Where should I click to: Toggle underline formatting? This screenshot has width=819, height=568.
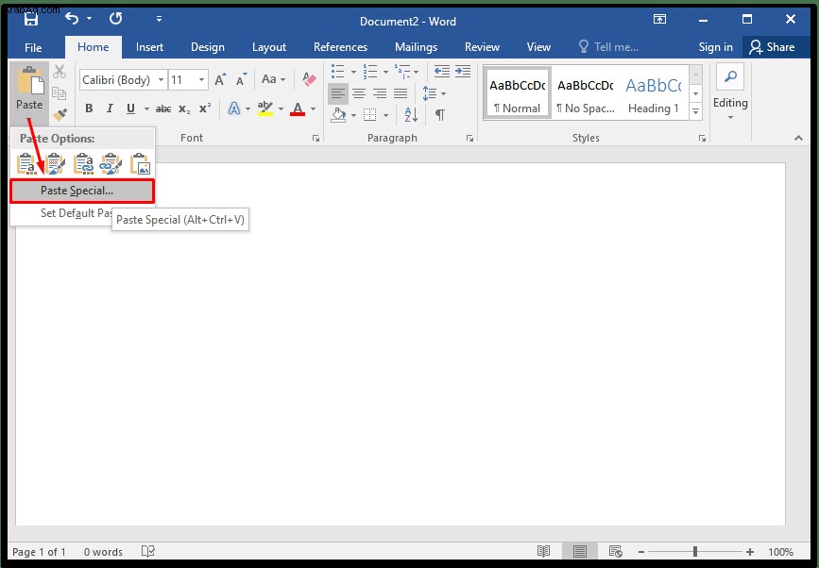coord(130,109)
